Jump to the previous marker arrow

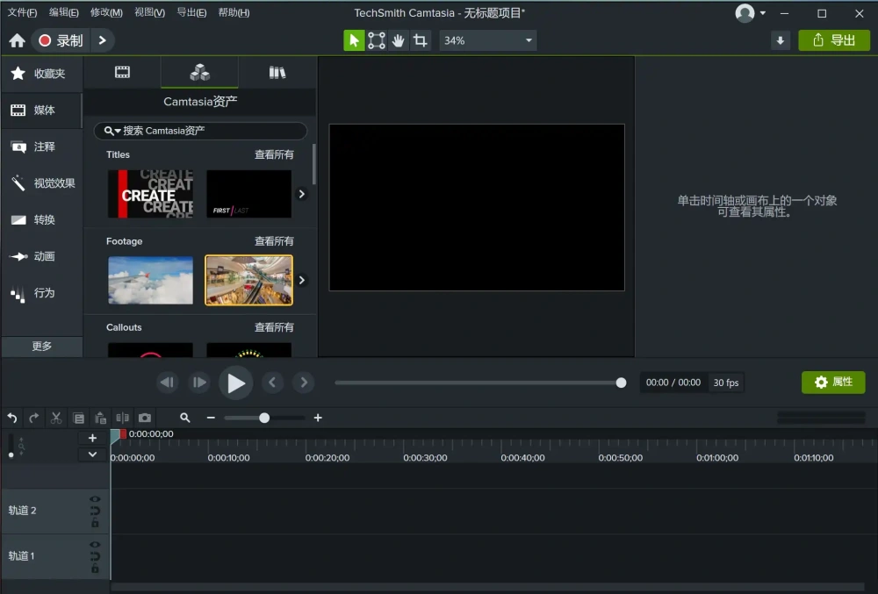pos(273,383)
